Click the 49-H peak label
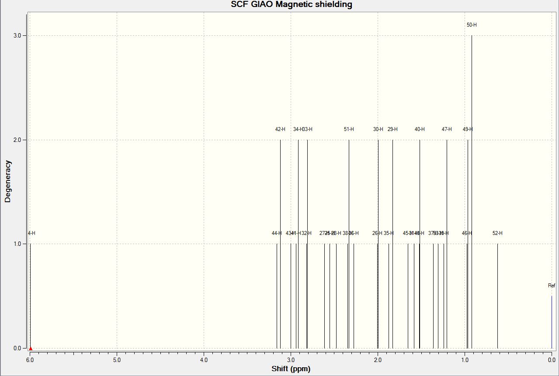 coord(468,129)
